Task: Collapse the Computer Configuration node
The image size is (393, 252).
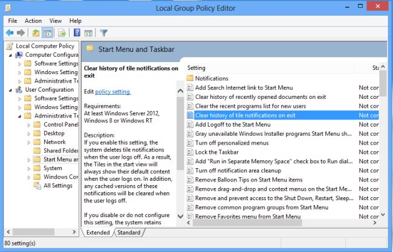Action: tap(10, 55)
